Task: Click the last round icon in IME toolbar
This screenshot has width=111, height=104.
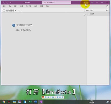Action: pyautogui.click(x=62, y=97)
